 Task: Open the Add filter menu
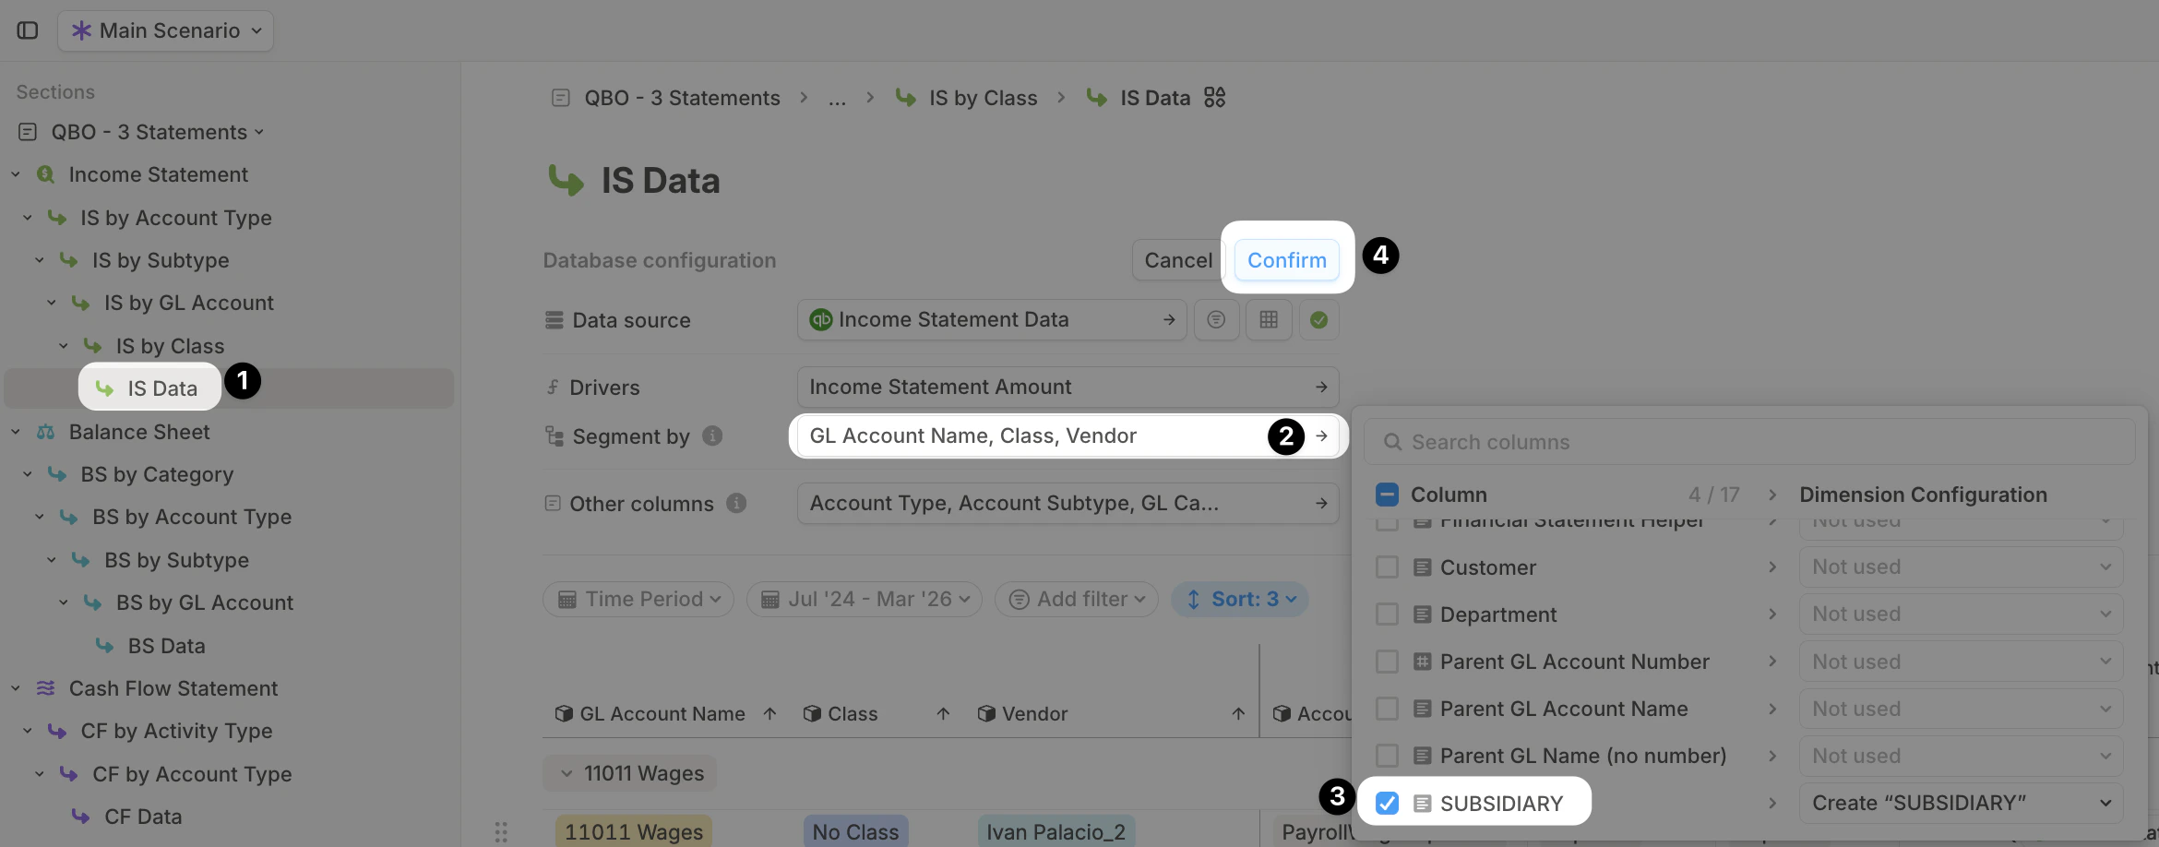1077,599
